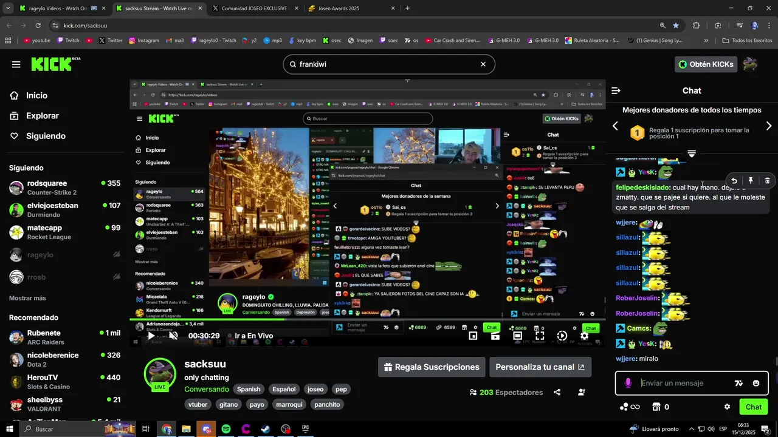Screen dimensions: 778x437
Task: Switch to the Joseo Awards 2025 tab
Action: (x=351, y=8)
